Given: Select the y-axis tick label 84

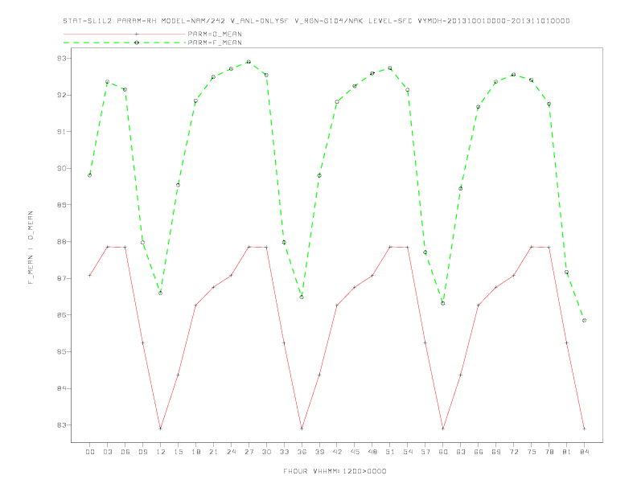Looking at the screenshot, I should point(62,388).
